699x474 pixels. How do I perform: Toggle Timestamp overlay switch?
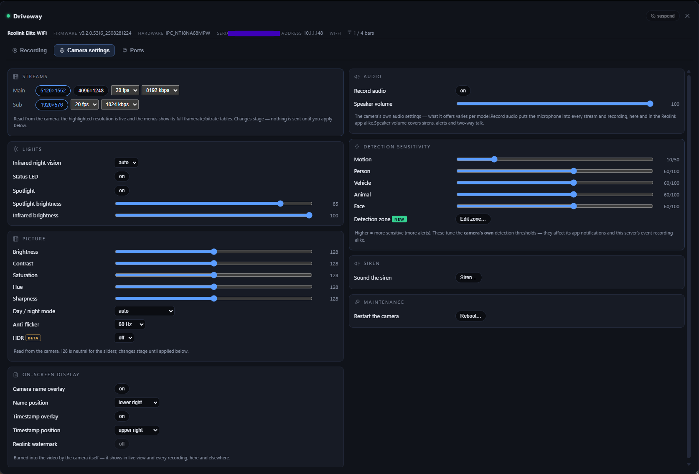122,416
